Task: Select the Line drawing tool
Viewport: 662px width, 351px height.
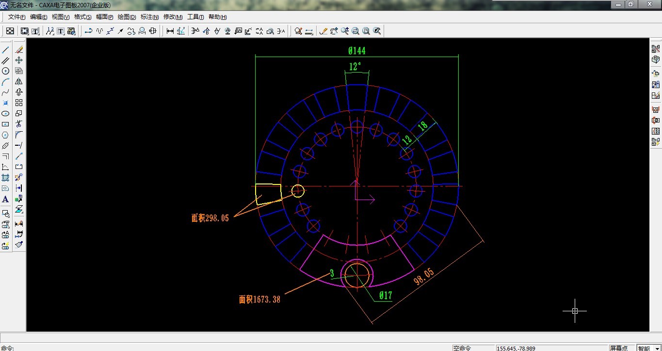Action: pyautogui.click(x=6, y=50)
